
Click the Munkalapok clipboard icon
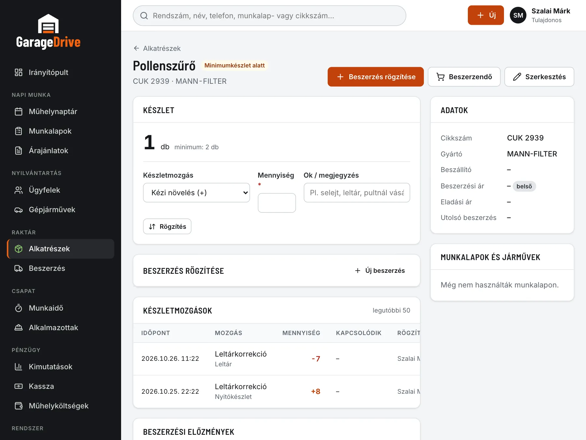click(19, 131)
